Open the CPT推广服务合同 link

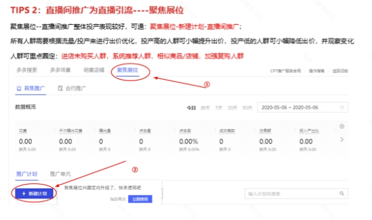pyautogui.click(x=286, y=71)
